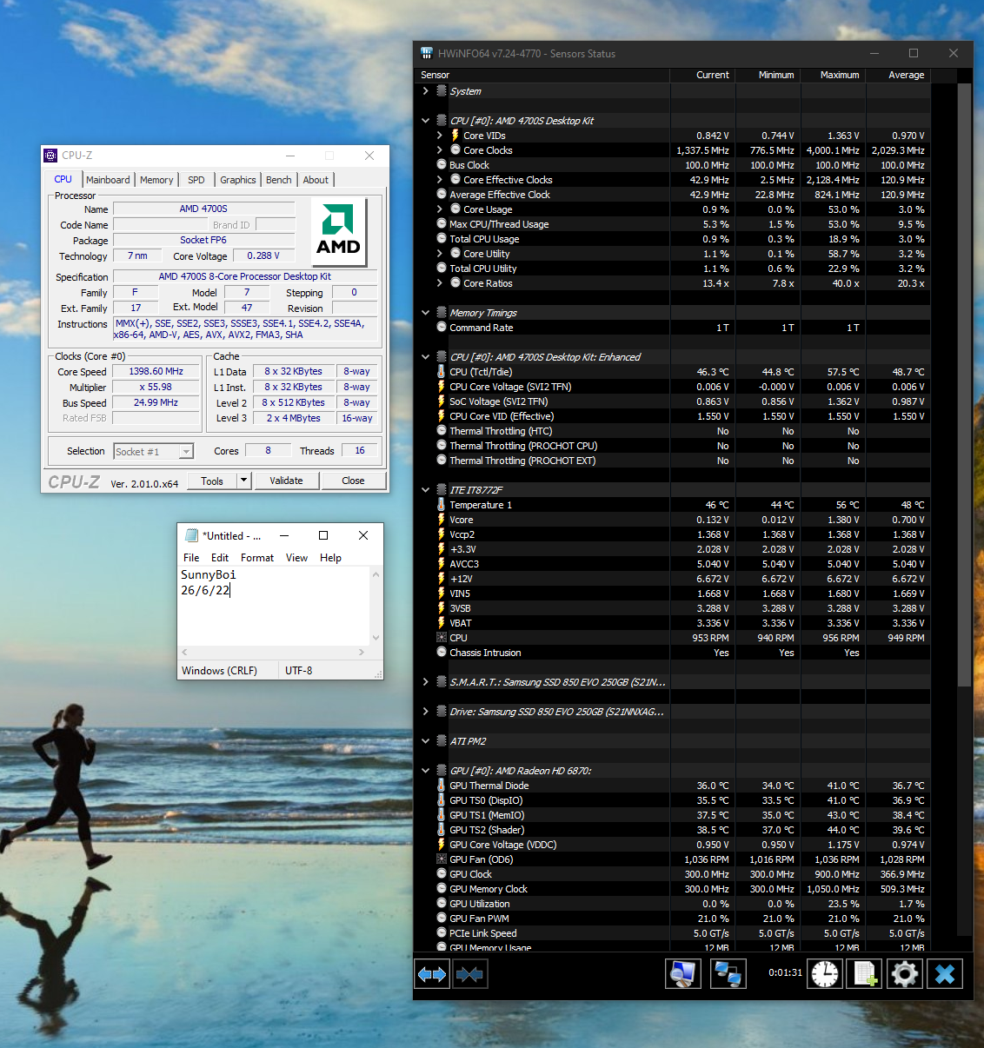Click the Current column header in HWiNFO
Viewport: 984px width, 1048px height.
coord(702,75)
